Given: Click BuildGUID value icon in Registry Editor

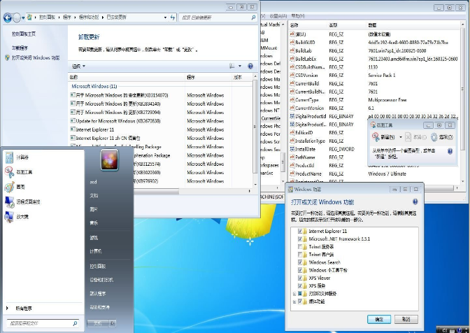Looking at the screenshot, I should [292, 42].
